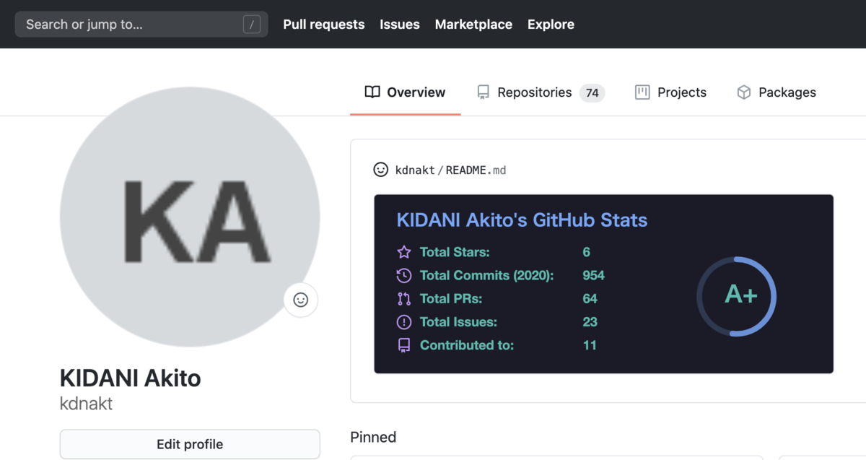The width and height of the screenshot is (866, 460).
Task: Click the Total Stars value 6
Action: pyautogui.click(x=587, y=252)
